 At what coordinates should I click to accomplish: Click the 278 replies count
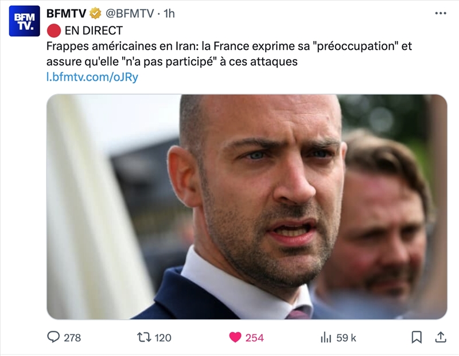pos(72,338)
